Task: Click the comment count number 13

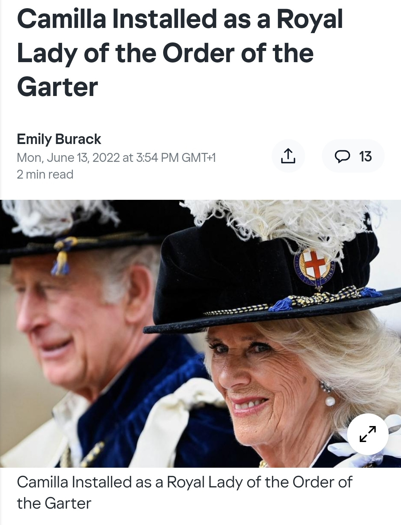Action: click(365, 157)
